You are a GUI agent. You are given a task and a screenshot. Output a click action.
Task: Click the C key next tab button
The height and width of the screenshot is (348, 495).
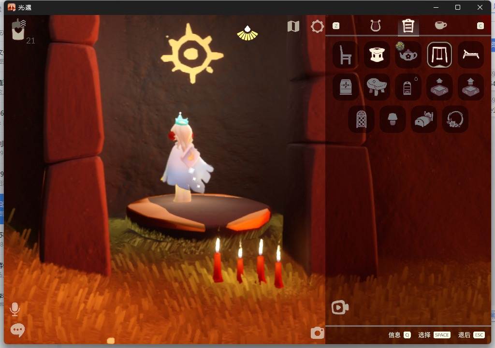click(480, 26)
